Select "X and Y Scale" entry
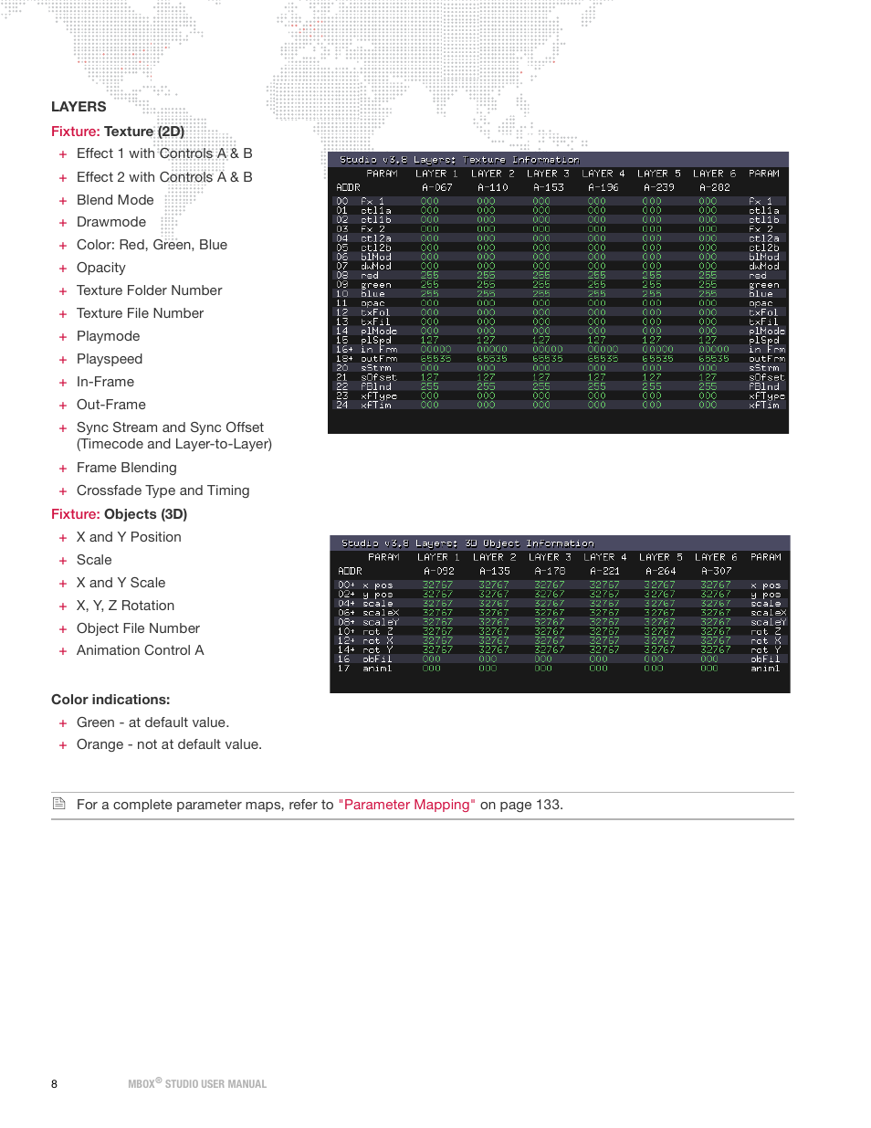Viewport: 871px width, 1128px height. coord(121,583)
